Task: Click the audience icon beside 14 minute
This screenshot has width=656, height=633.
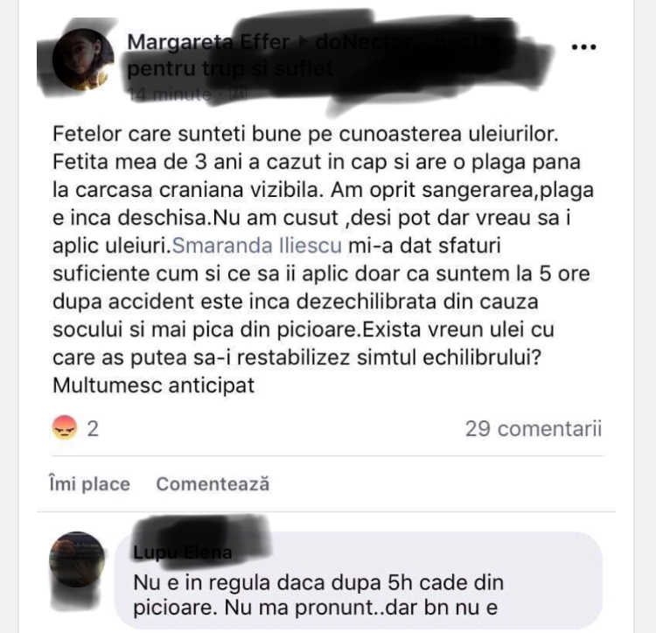Action: 241,94
